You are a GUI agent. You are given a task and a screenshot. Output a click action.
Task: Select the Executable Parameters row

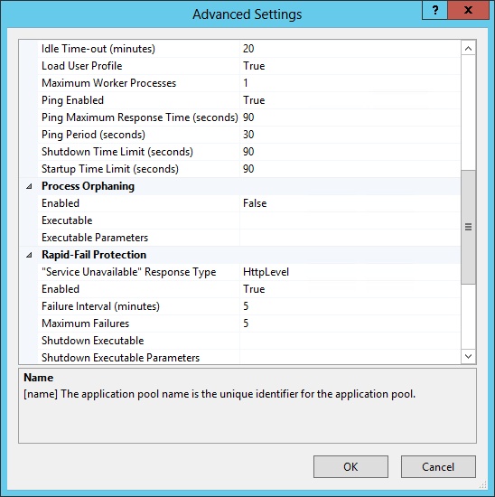click(249, 238)
